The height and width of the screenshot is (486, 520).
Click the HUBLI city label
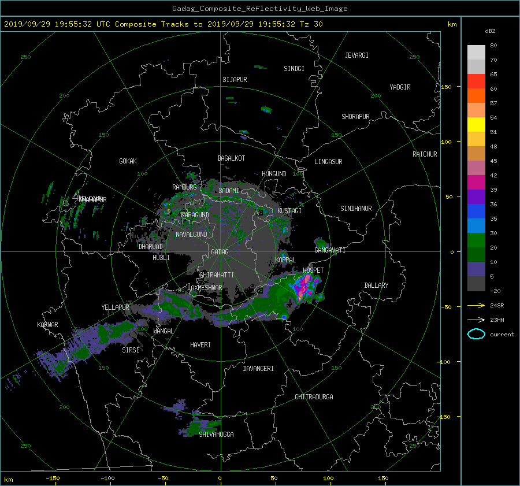(x=161, y=258)
